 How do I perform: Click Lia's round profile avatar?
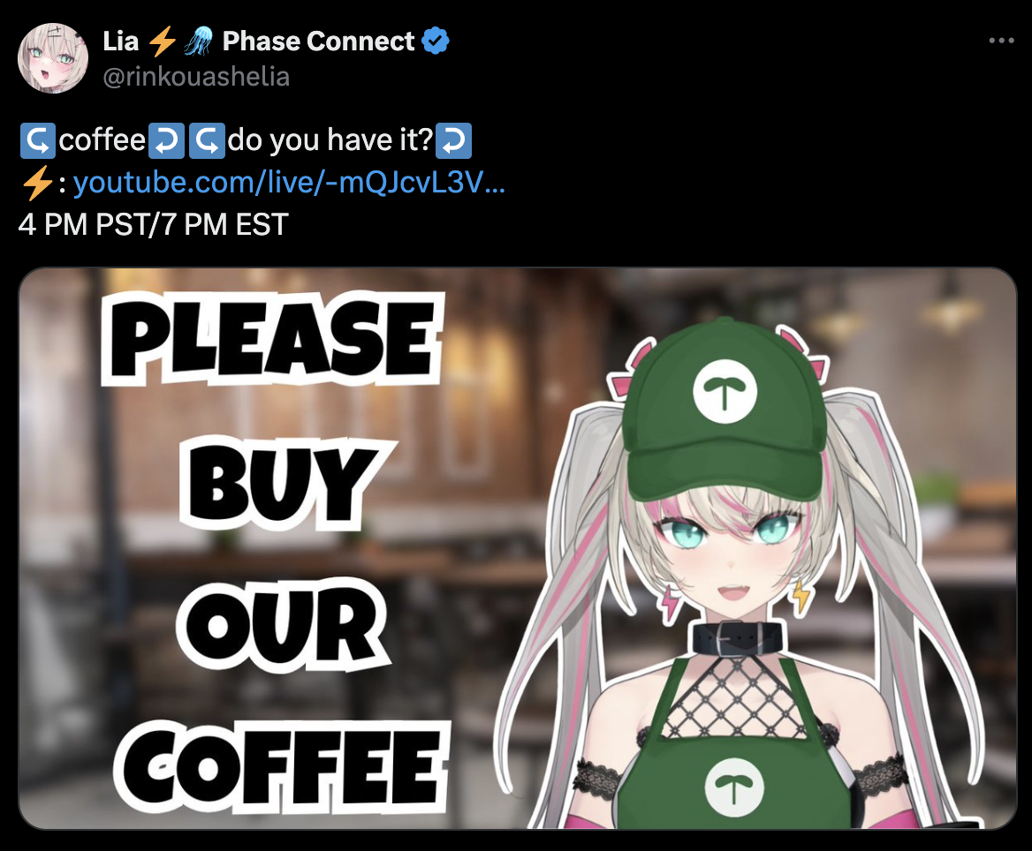[x=53, y=58]
